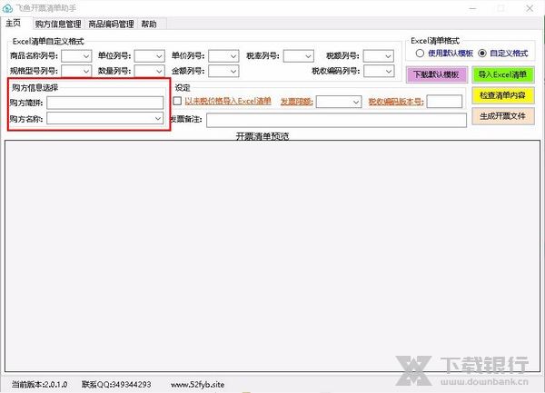
Task: Click the 下载默认模板 button
Action: (x=437, y=74)
